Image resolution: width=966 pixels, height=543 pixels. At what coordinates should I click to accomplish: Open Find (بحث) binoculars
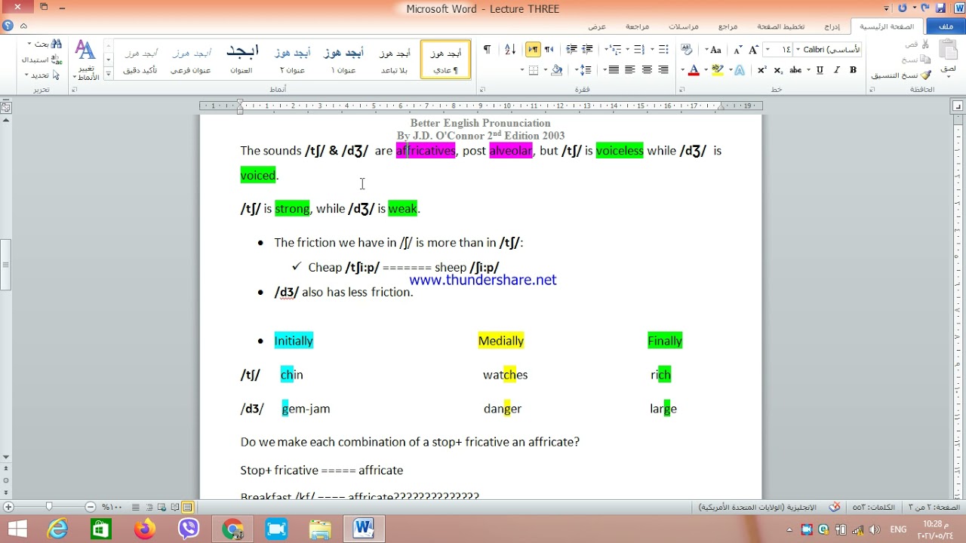coord(43,44)
